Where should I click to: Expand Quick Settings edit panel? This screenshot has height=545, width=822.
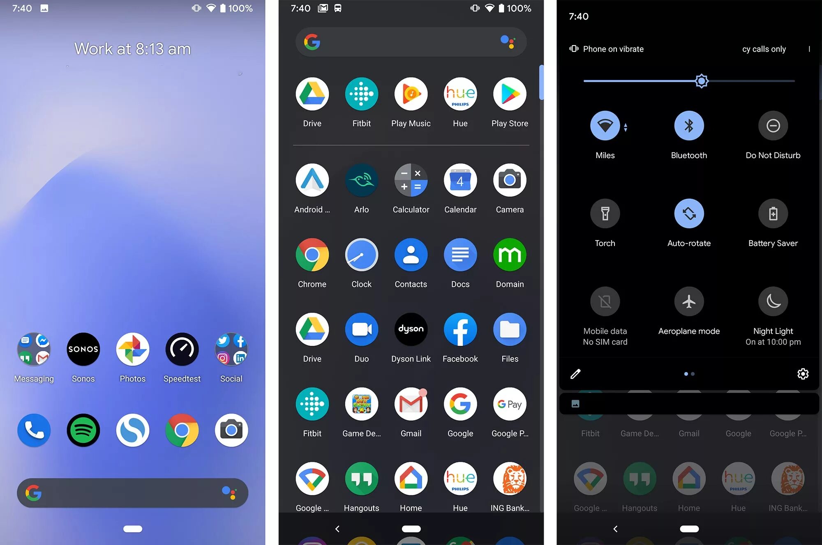pyautogui.click(x=575, y=373)
